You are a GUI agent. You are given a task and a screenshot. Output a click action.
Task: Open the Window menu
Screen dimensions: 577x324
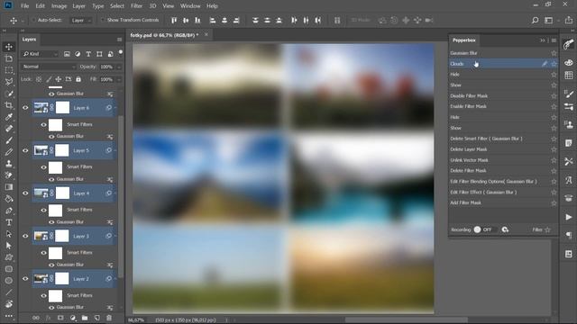[x=190, y=6]
